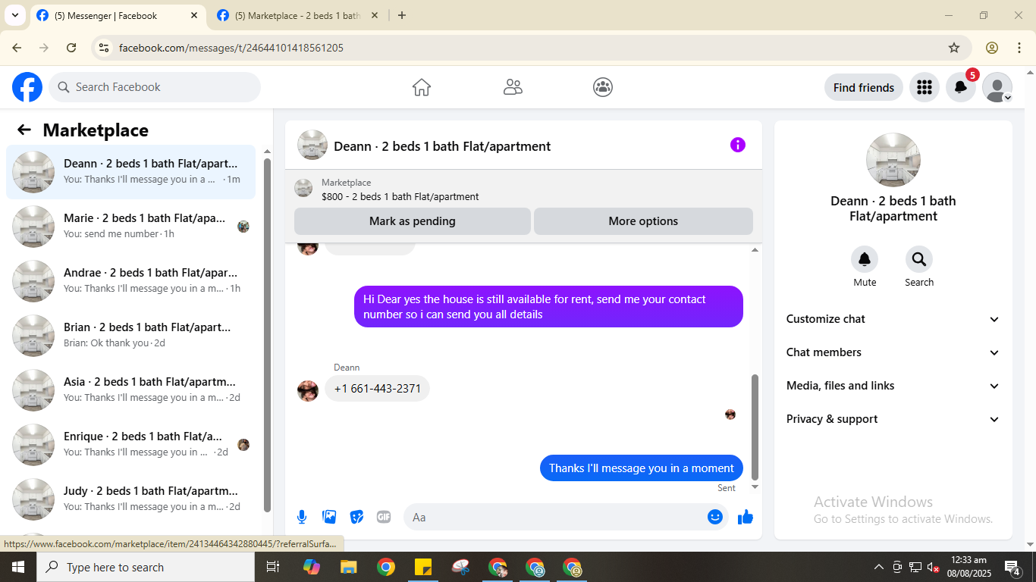Bookmark this page with star icon
The width and height of the screenshot is (1036, 582).
954,48
